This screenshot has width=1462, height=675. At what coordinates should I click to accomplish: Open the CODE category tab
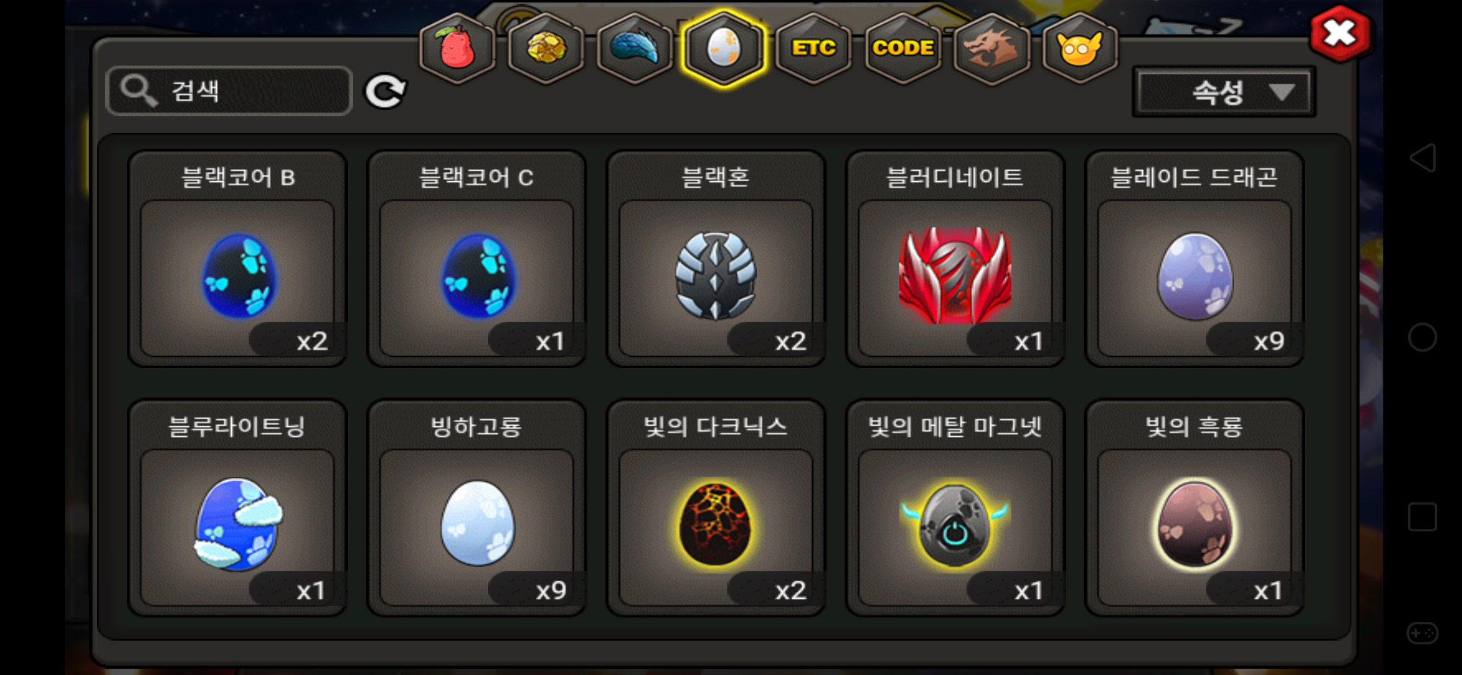903,48
